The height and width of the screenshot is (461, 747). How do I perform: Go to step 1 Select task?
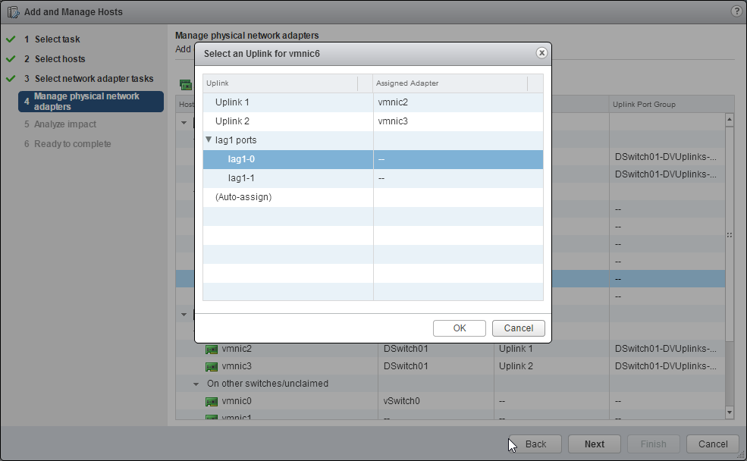57,39
